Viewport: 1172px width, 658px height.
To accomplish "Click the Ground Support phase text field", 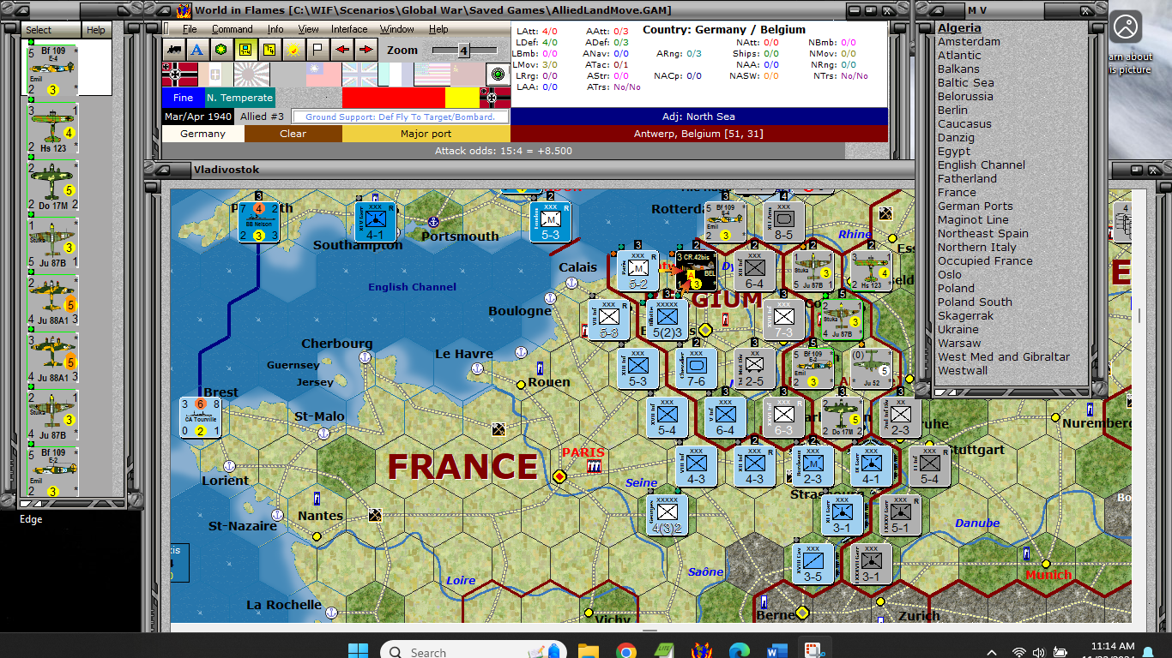I will pyautogui.click(x=401, y=117).
